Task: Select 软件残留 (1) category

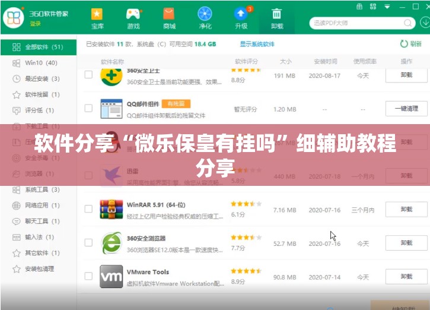Action: pos(39,95)
